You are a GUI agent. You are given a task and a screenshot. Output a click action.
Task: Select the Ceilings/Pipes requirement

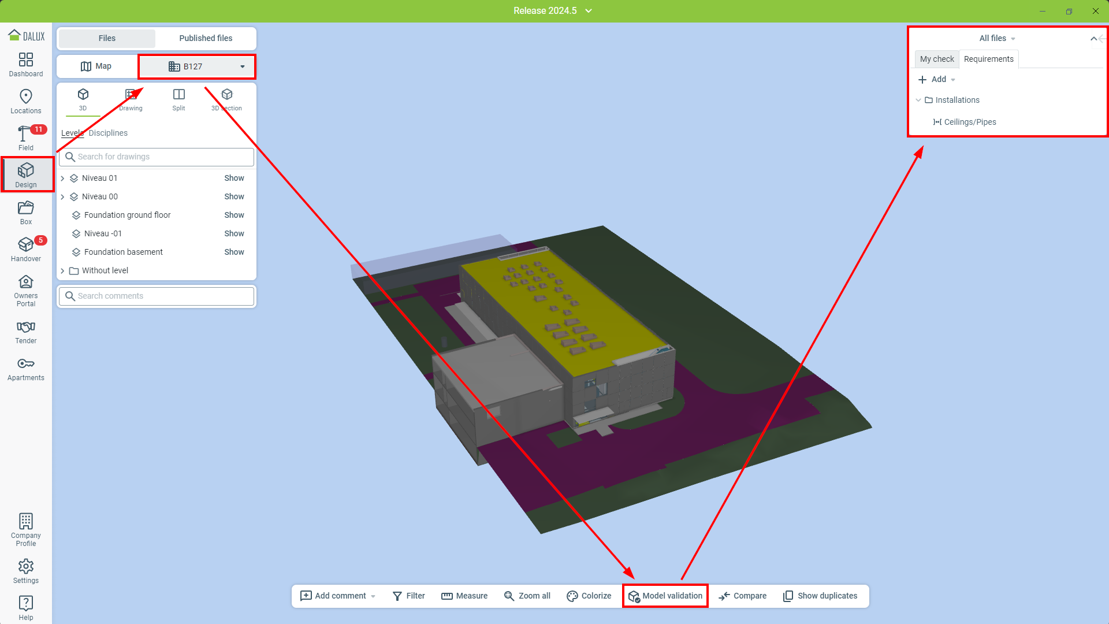pos(965,122)
